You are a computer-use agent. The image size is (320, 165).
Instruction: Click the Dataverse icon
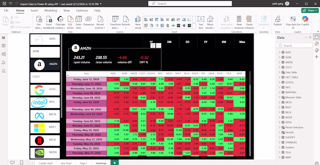88,19
